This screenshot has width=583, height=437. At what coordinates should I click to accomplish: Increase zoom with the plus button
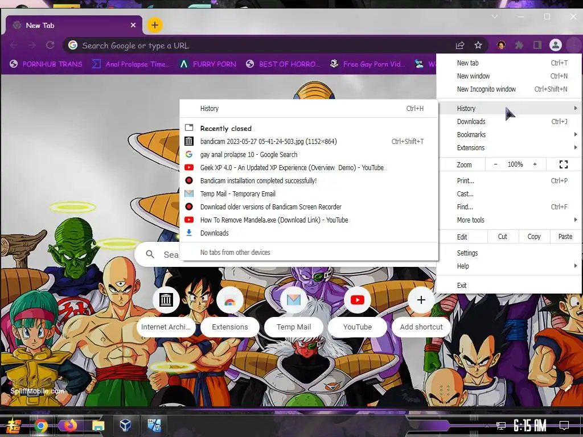point(535,164)
